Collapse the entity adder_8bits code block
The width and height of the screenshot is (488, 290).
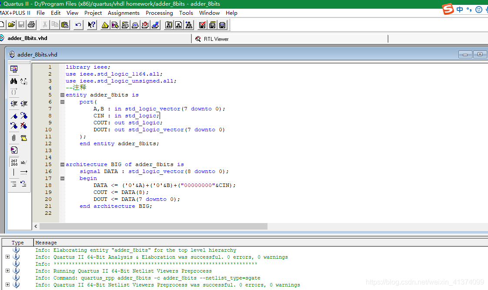tap(62, 95)
